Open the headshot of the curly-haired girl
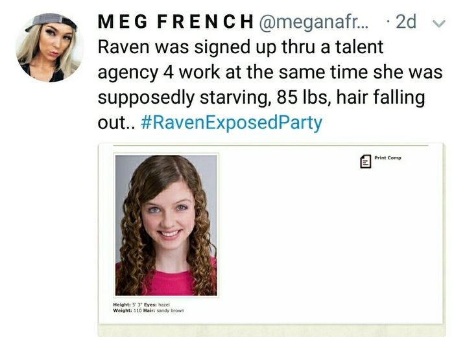This screenshot has width=454, height=337. 166,226
